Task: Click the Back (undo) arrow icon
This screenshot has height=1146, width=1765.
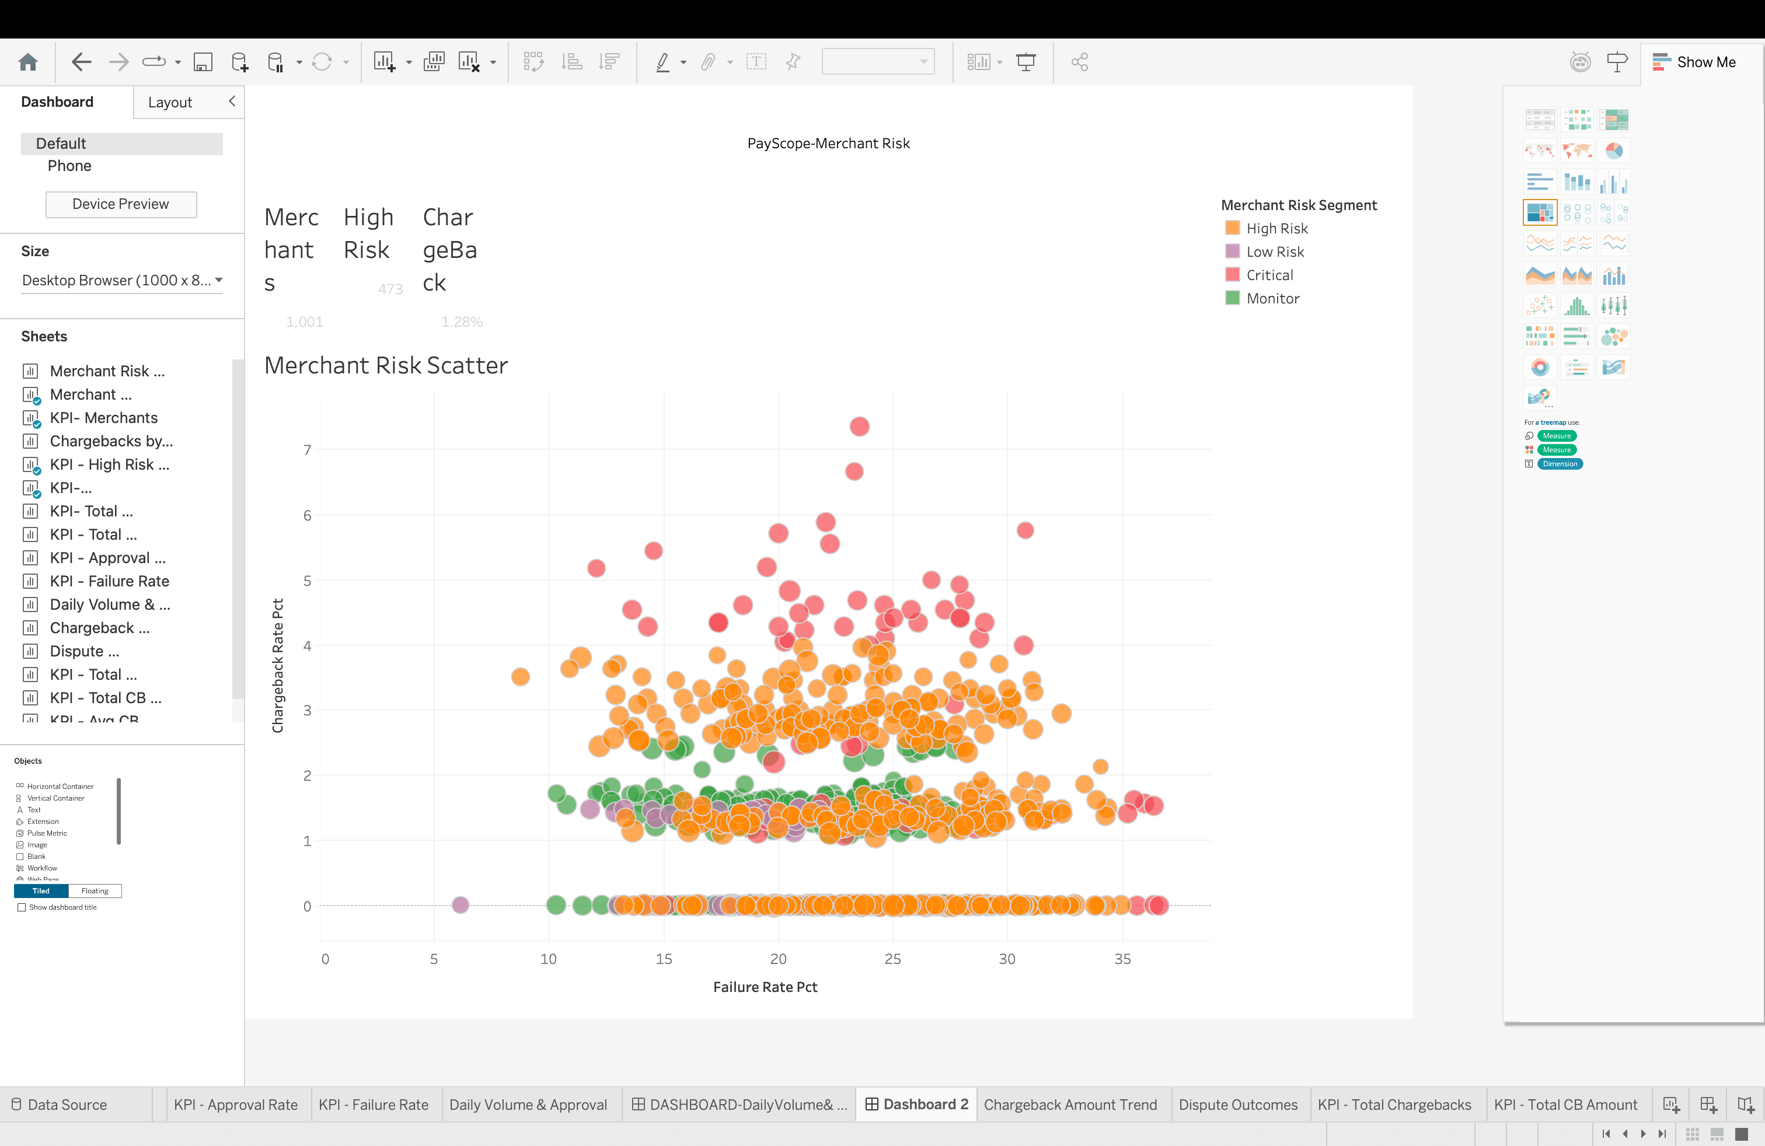Action: [81, 62]
